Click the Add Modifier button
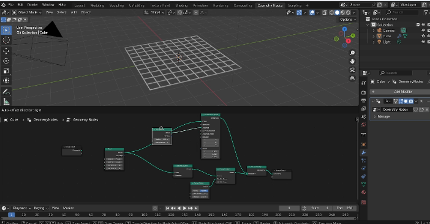Image resolution: width=430 pixels, height=224 pixels. [x=401, y=92]
